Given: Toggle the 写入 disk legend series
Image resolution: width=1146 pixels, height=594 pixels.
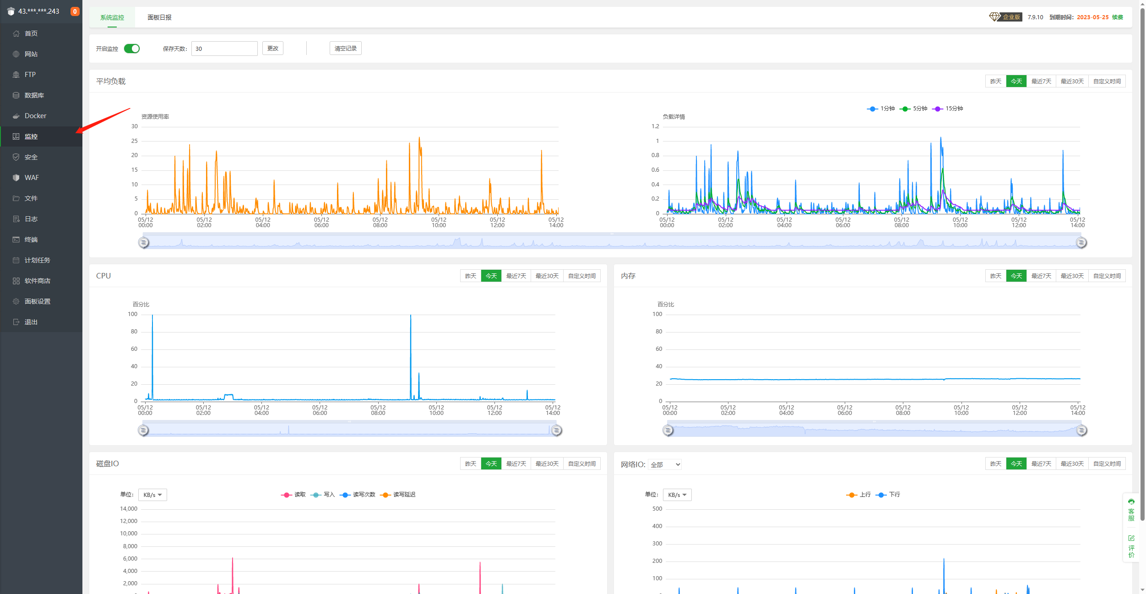Looking at the screenshot, I should click(322, 495).
